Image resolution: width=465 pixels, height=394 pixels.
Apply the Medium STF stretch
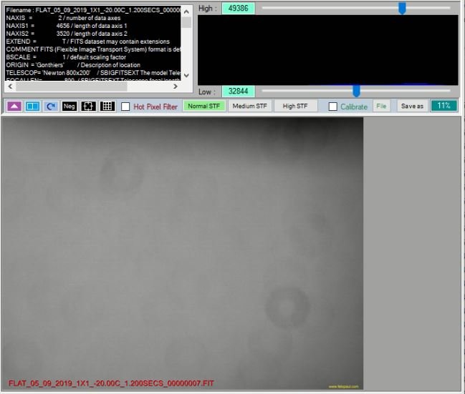[x=250, y=106]
